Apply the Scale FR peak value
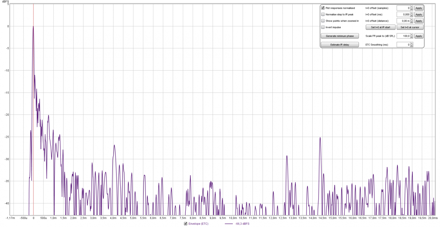Image resolution: width=440 pixels, height=227 pixels. (419, 36)
